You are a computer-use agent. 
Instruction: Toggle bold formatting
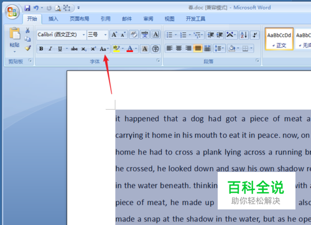pyautogui.click(x=41, y=49)
